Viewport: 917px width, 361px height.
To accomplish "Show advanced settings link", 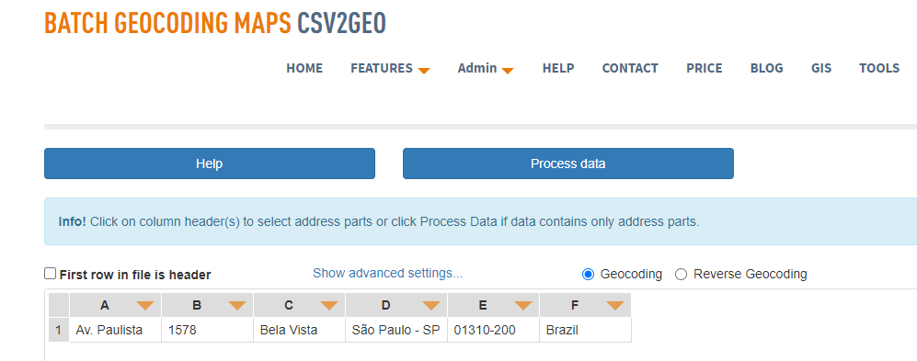I will click(388, 274).
